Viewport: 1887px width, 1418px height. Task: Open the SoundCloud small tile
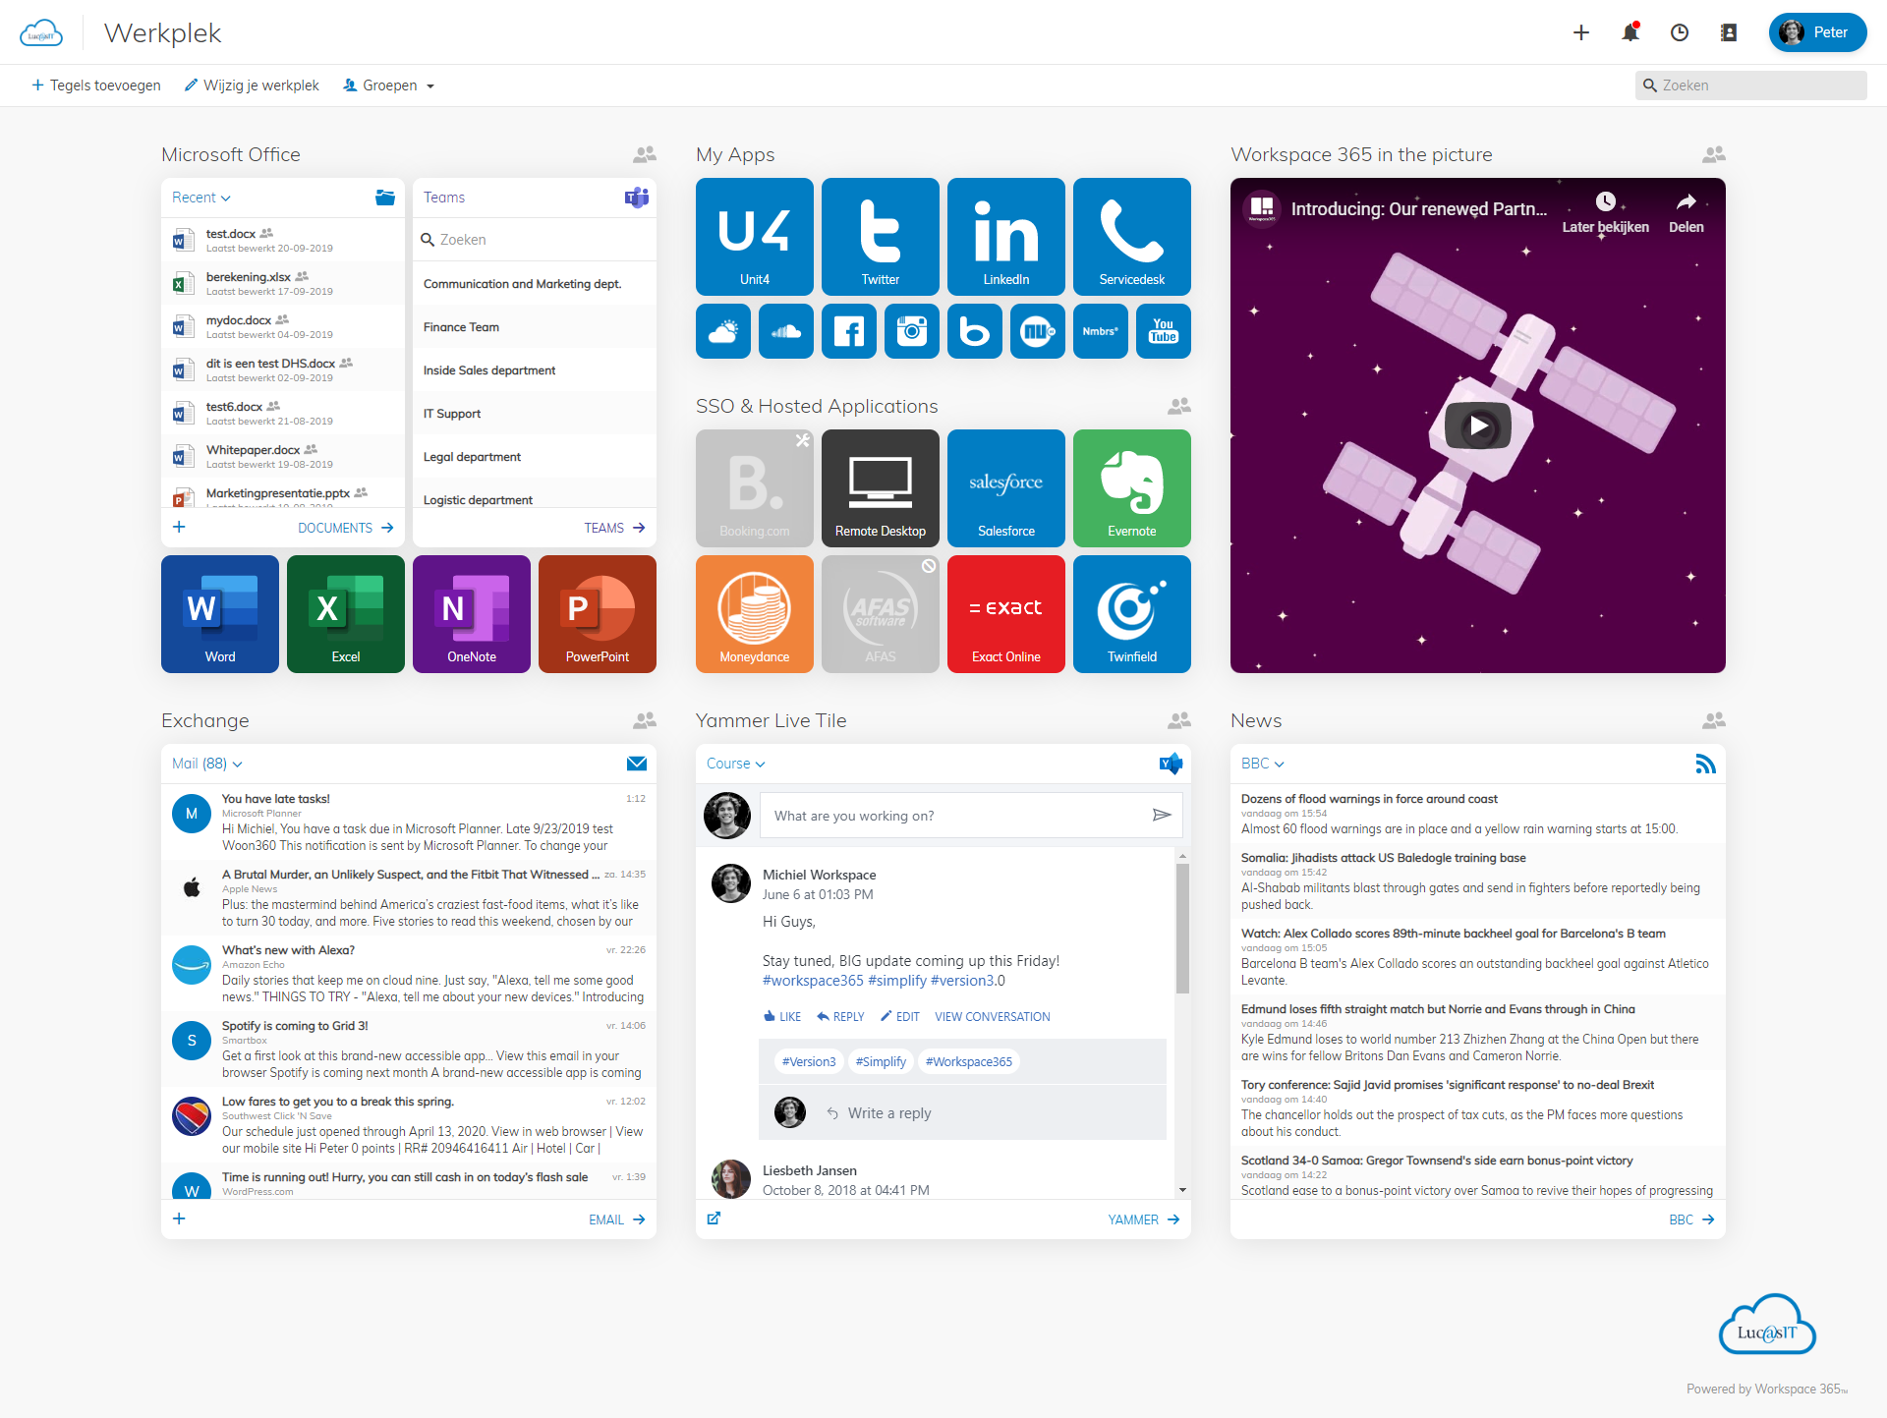786,331
